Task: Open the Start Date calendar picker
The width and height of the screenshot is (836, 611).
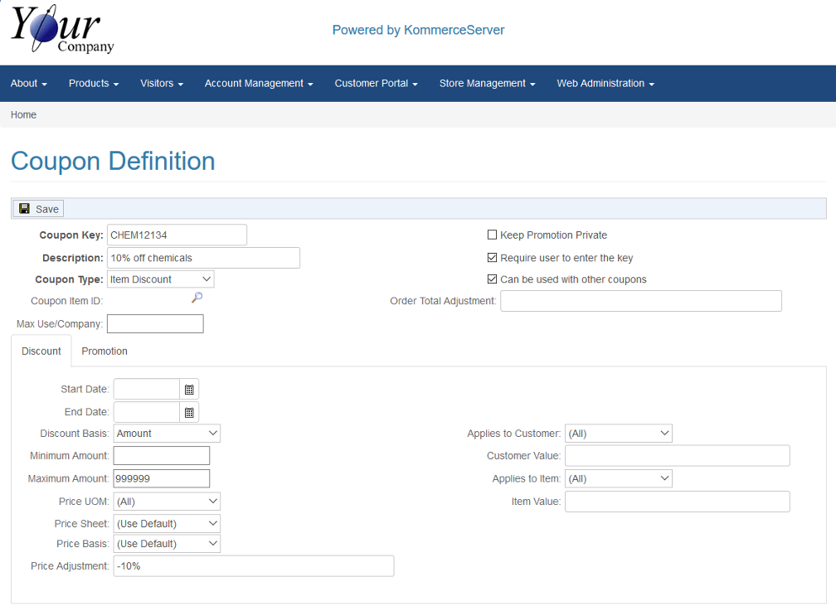Action: click(189, 390)
